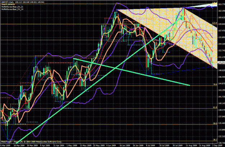The image size is (225, 147).
Task: Click the 38.2 Fibonacci level label
Action: point(215,140)
